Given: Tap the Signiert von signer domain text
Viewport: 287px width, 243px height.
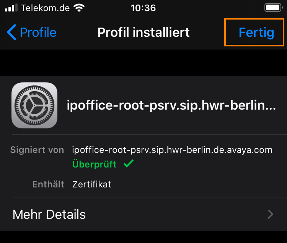Looking at the screenshot, I should point(172,150).
